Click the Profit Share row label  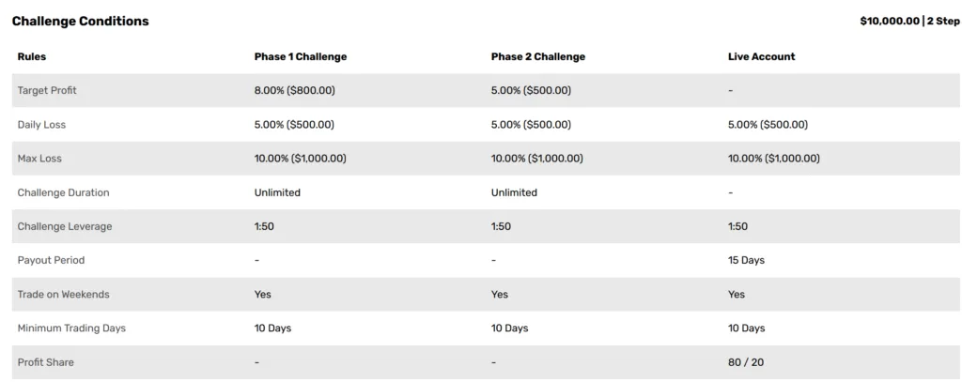[x=45, y=362]
